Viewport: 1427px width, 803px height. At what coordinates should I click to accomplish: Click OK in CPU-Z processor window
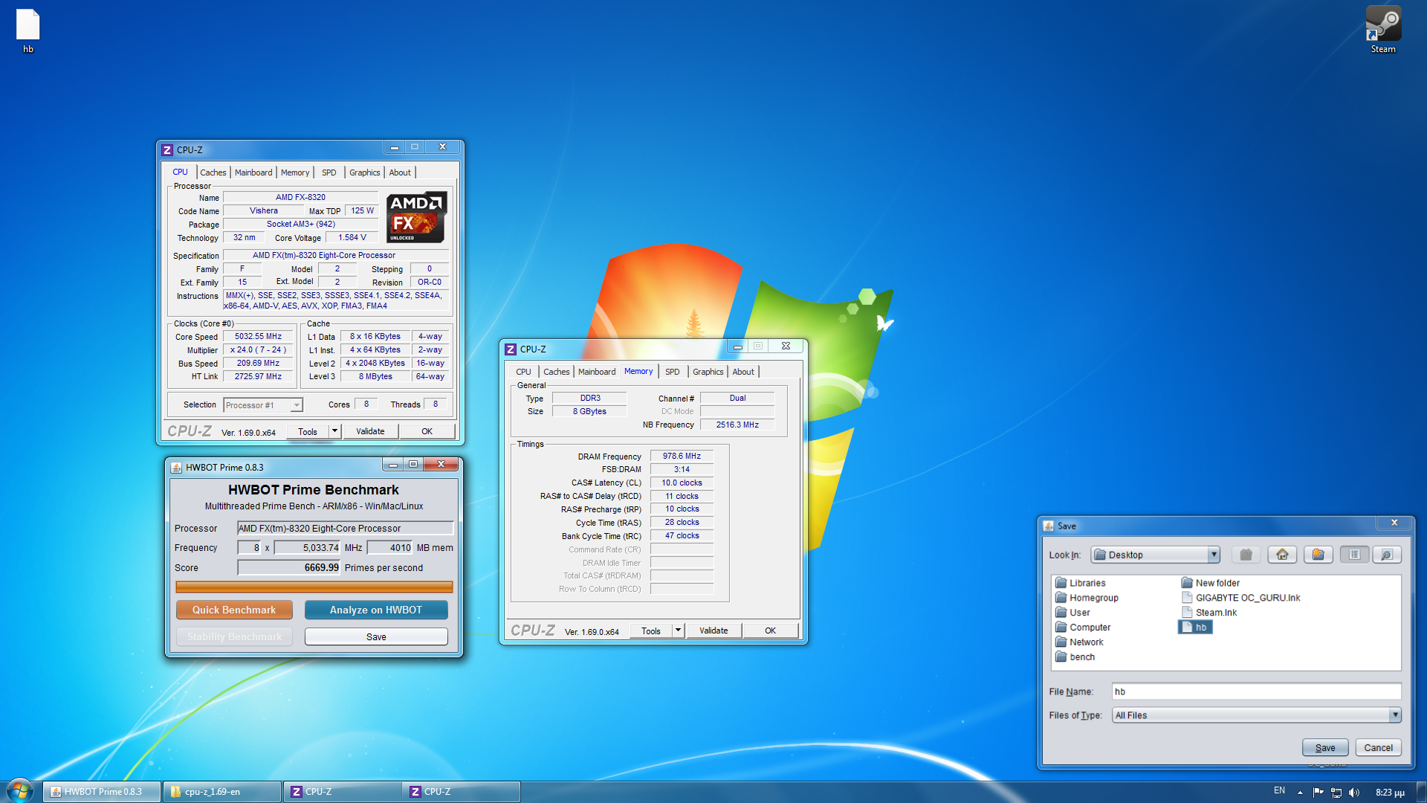click(427, 431)
